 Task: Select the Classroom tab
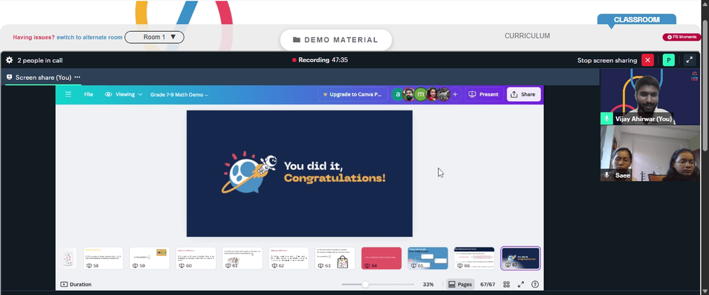point(637,20)
